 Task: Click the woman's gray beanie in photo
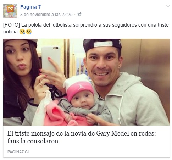point(22,42)
